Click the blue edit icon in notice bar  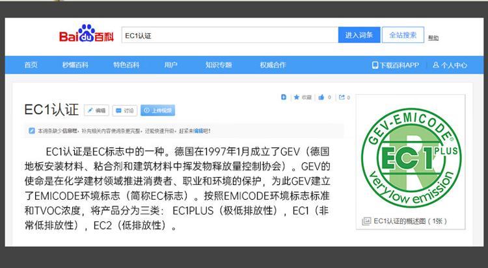coord(32,130)
